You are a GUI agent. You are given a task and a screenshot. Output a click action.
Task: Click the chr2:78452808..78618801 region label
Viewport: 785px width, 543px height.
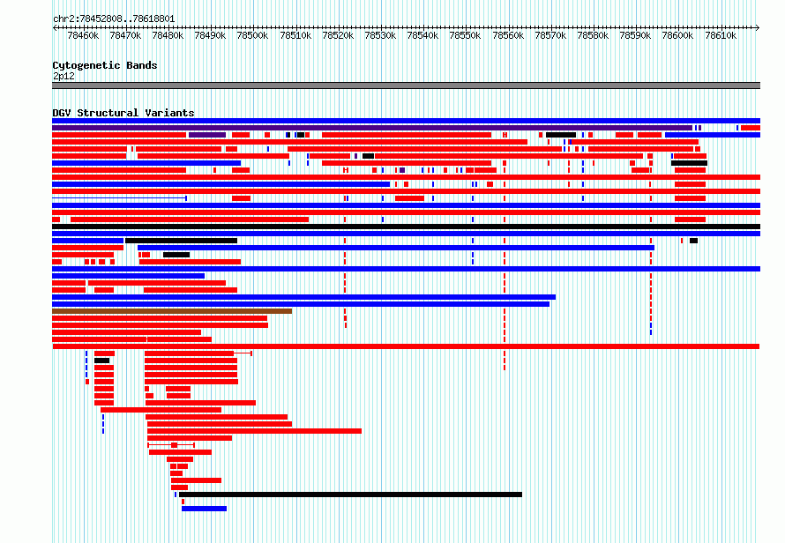coord(114,19)
